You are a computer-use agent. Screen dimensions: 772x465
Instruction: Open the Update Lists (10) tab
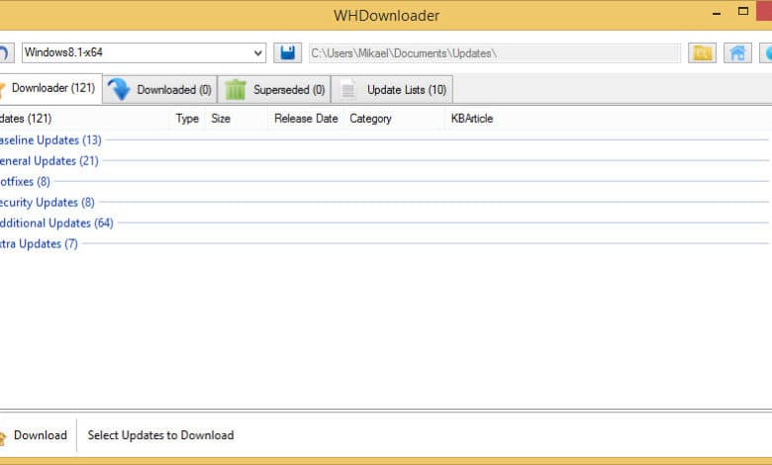pos(392,90)
